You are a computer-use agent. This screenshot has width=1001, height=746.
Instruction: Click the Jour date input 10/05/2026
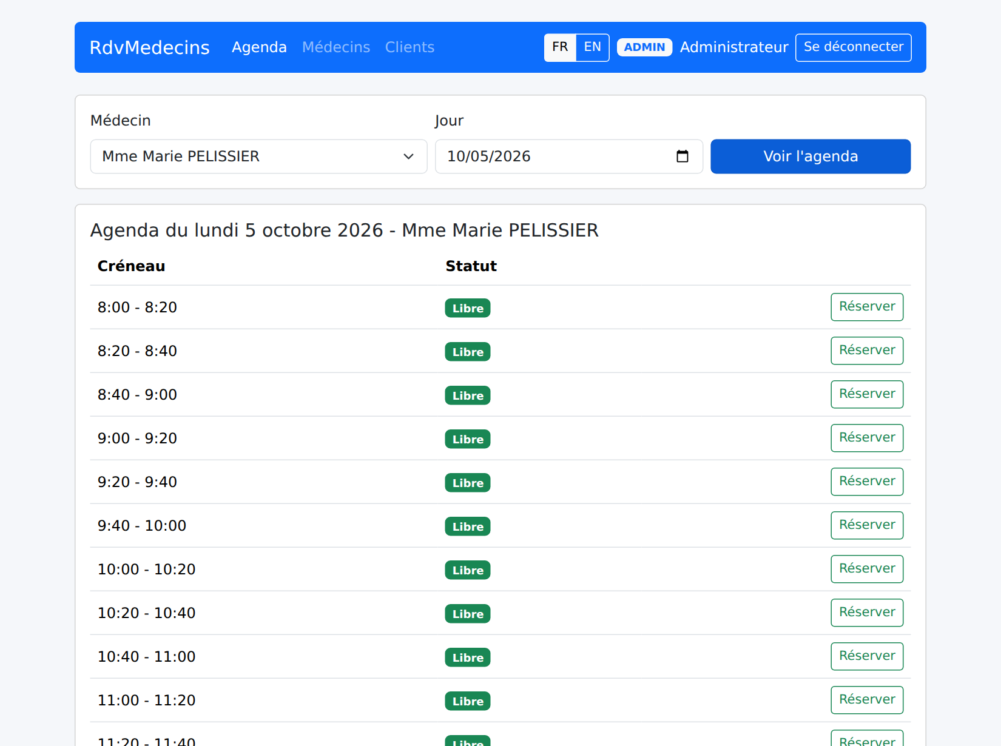(x=569, y=156)
